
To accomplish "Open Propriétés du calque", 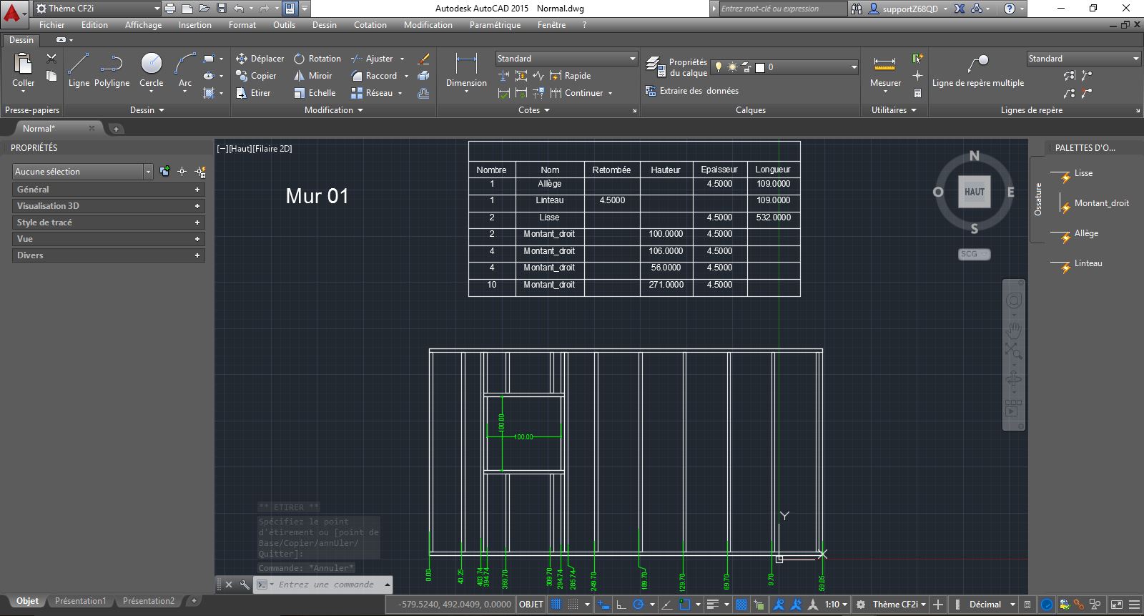I will coord(676,67).
